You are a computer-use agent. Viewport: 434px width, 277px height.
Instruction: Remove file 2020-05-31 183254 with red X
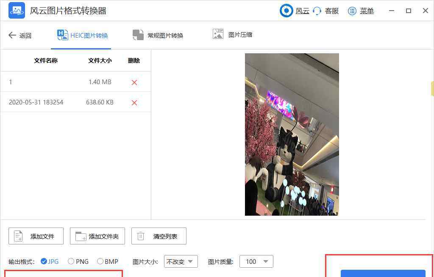point(134,103)
